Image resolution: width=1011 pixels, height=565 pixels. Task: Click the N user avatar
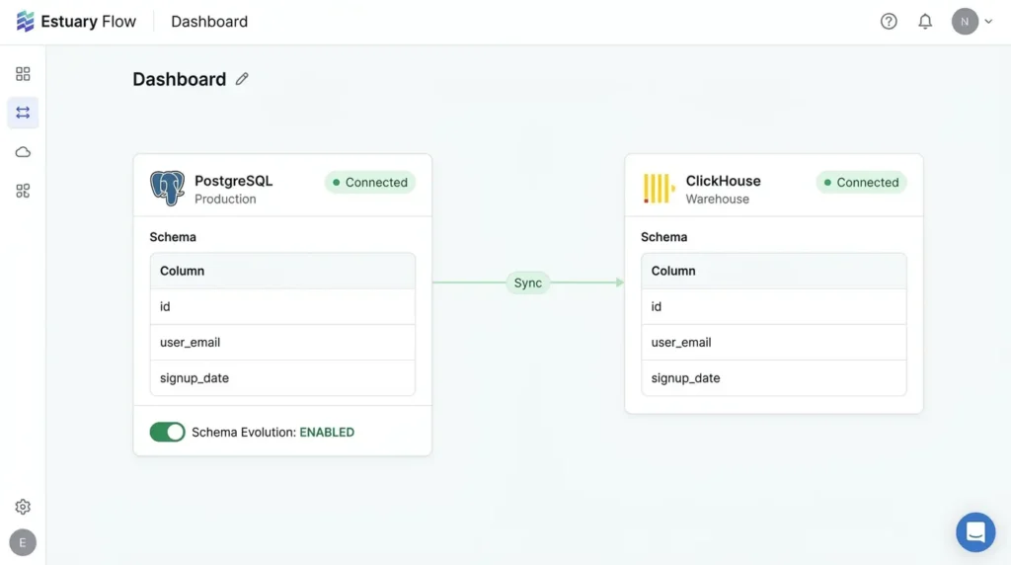[x=965, y=22]
